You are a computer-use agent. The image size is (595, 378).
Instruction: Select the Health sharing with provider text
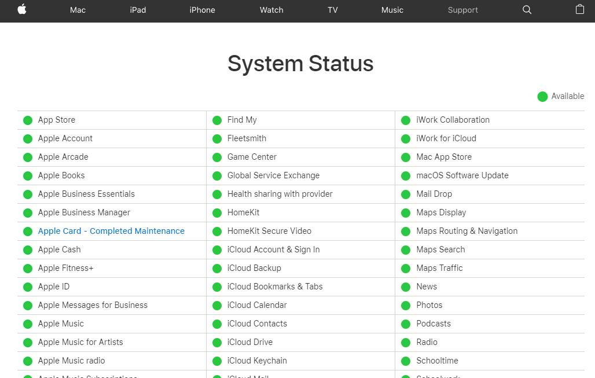coord(280,194)
